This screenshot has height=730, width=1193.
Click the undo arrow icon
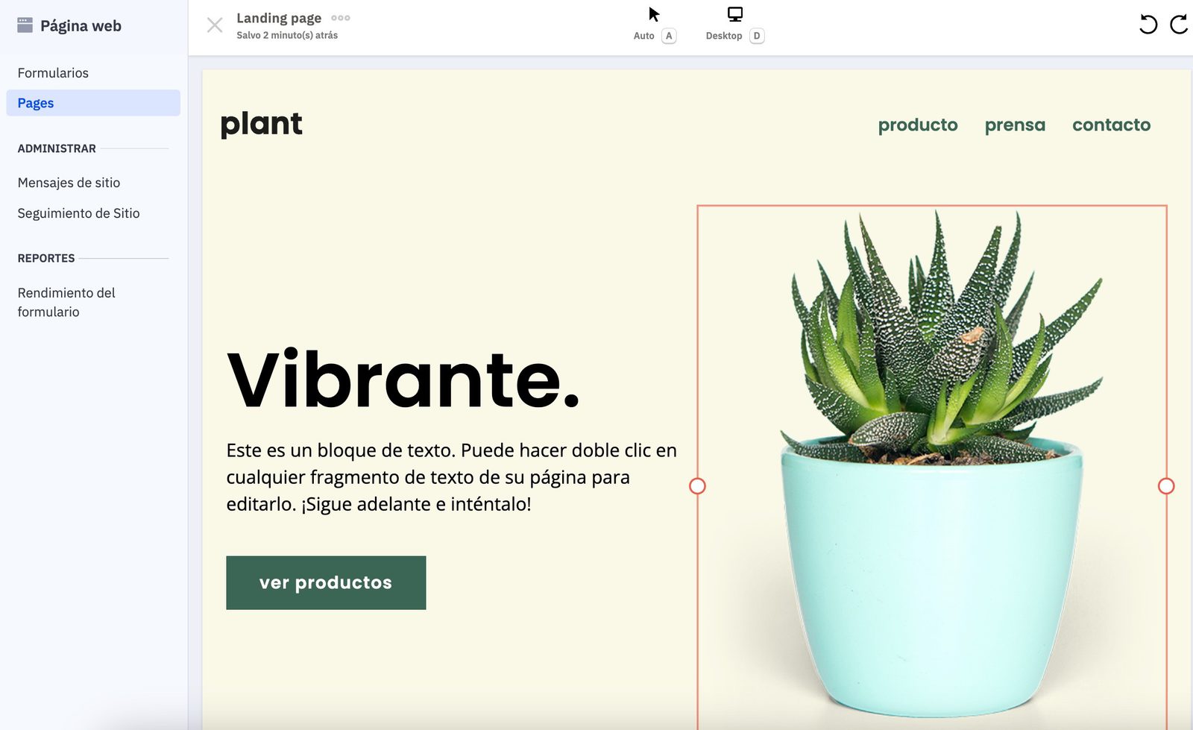coord(1148,25)
